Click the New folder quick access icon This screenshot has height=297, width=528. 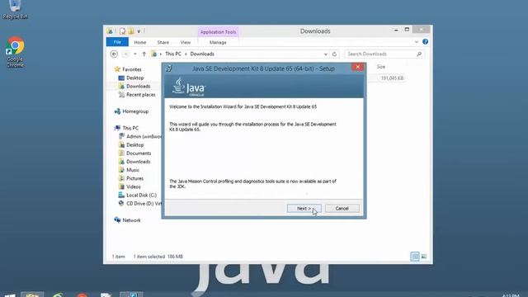(131, 31)
